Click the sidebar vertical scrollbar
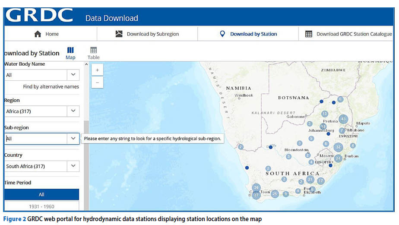The image size is (399, 225). coord(86,164)
